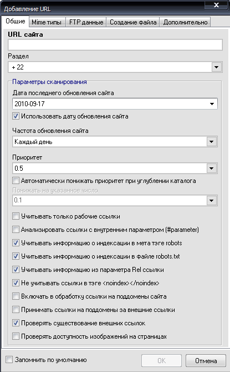Check Учитывать только рабочие ссылки
Viewport: 230px width, 372px height.
16,216
